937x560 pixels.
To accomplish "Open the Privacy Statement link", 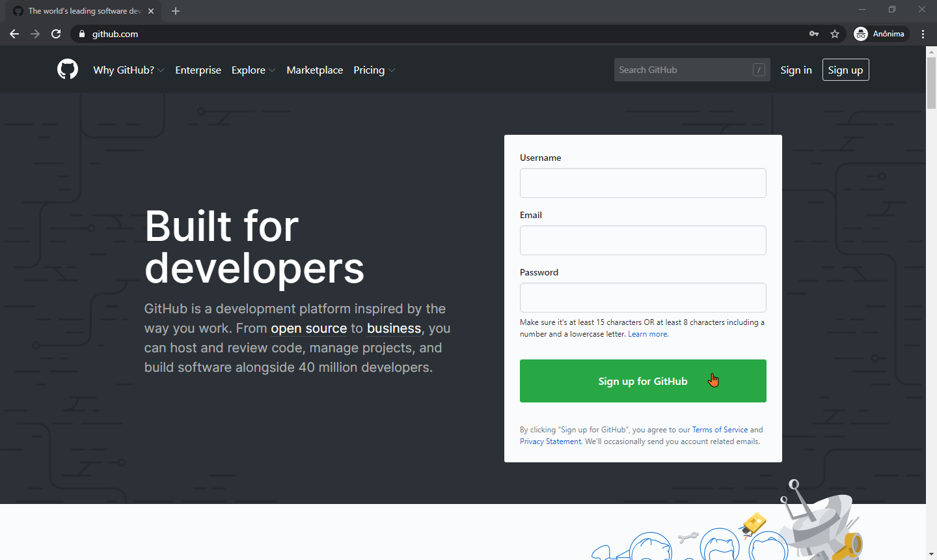I will (550, 441).
